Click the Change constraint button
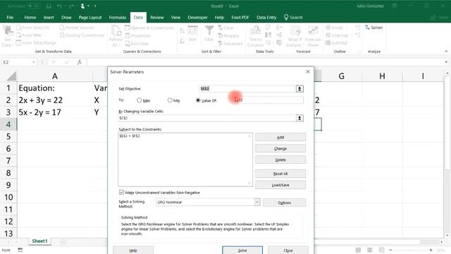The width and height of the screenshot is (451, 254). click(x=280, y=148)
